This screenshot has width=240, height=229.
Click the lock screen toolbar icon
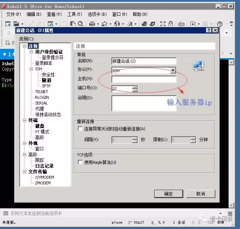coord(171,24)
